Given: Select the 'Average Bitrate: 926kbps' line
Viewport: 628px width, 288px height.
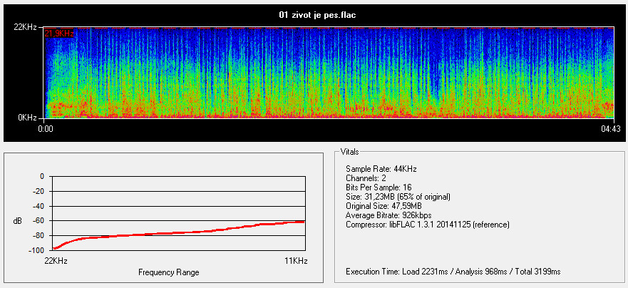Looking at the screenshot, I should [x=389, y=215].
